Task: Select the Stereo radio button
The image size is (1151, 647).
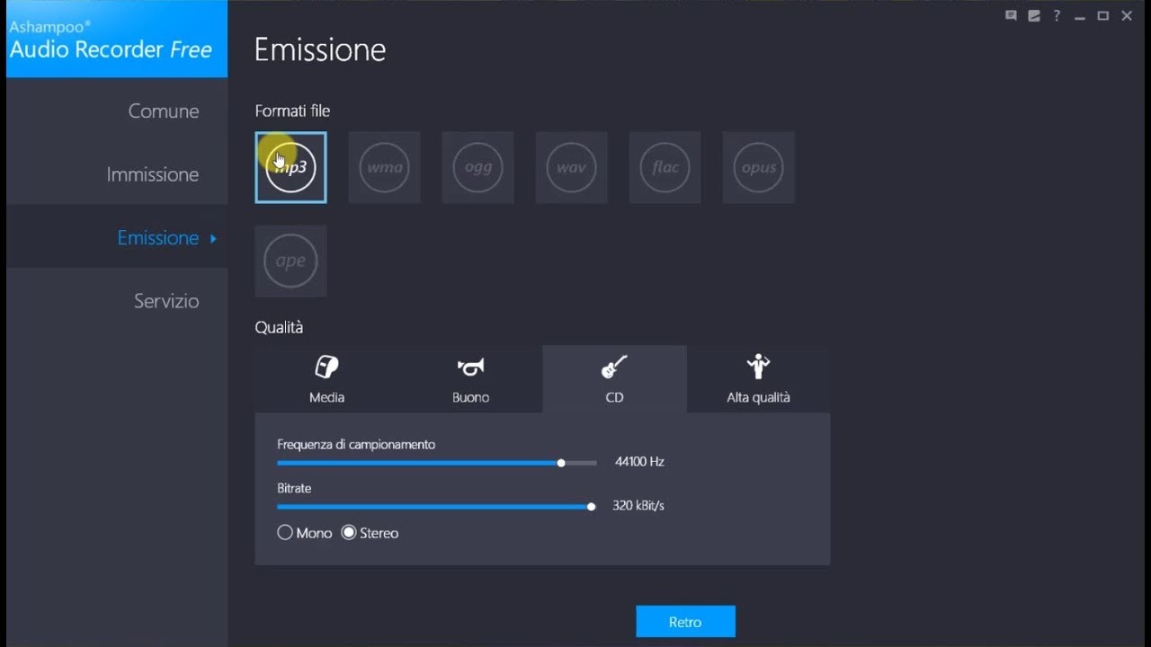Action: [349, 533]
